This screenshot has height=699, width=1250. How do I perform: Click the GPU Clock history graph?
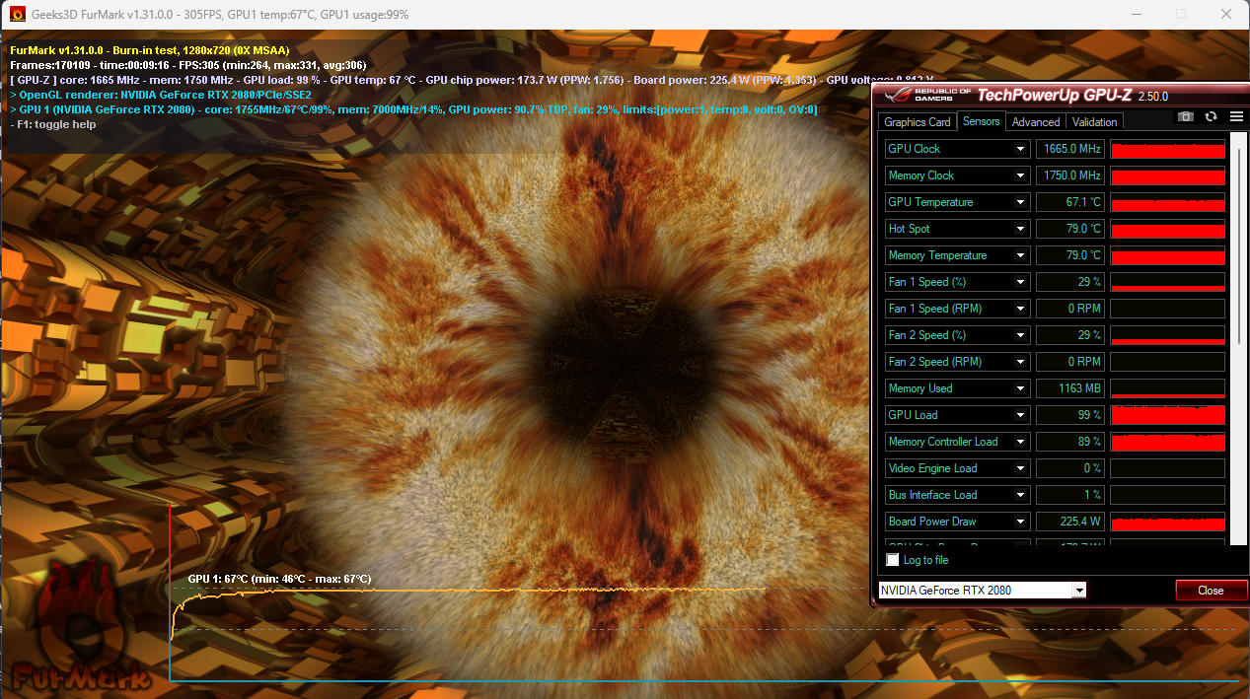1168,149
